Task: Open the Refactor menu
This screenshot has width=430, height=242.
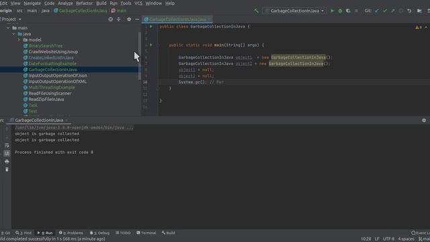Action: click(85, 3)
